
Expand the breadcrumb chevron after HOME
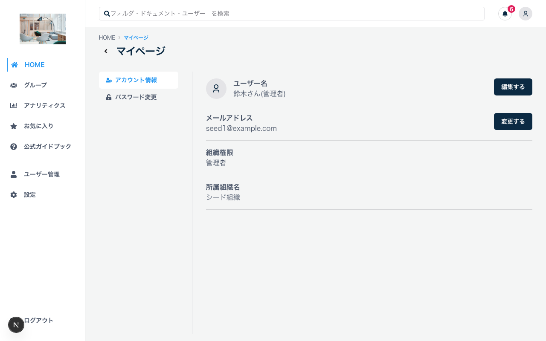pos(119,38)
